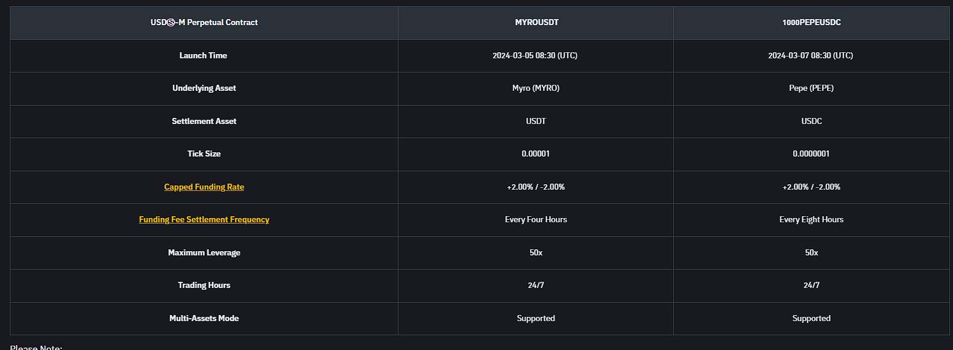This screenshot has height=350, width=953.
Task: Click the Please Note text below table
Action: pos(36,347)
